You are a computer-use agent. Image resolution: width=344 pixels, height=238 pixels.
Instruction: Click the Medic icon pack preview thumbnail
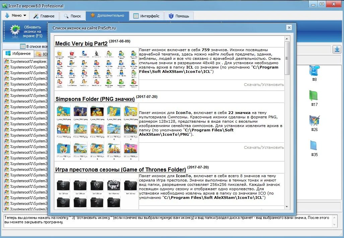(96, 69)
